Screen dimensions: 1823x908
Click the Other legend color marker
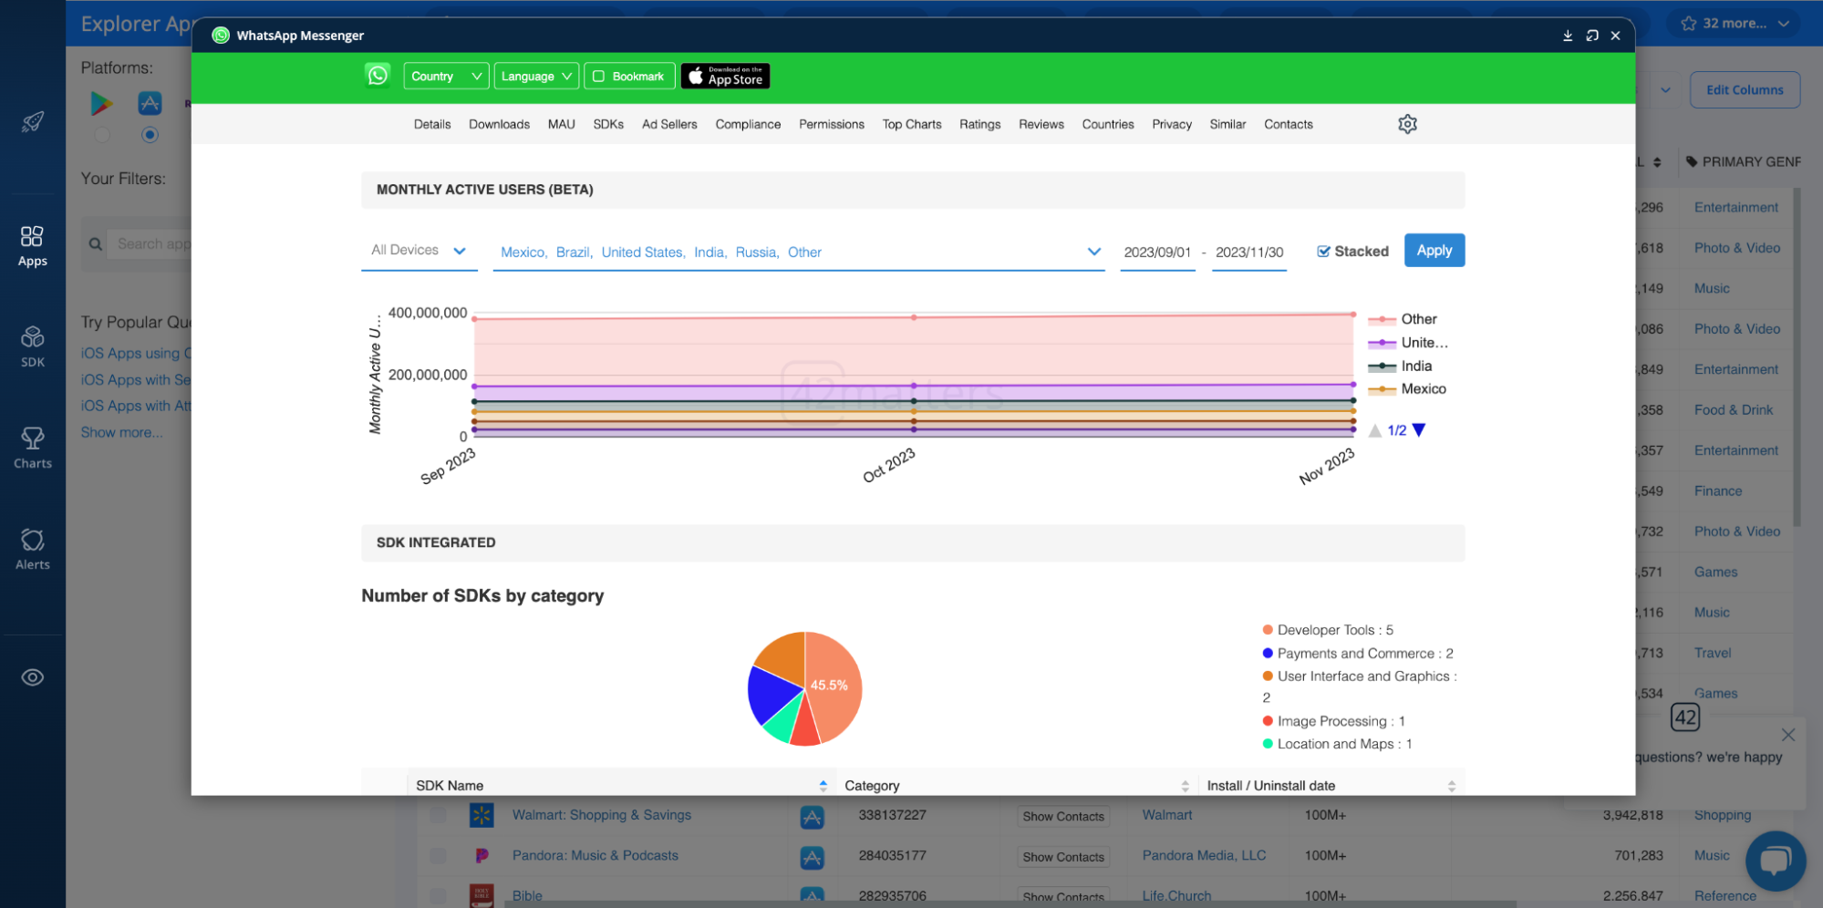coord(1382,320)
